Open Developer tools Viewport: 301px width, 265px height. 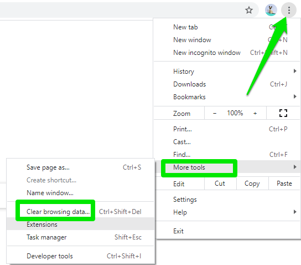(x=81, y=256)
